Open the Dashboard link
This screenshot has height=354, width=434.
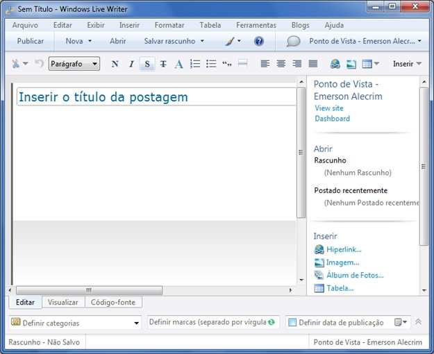333,119
